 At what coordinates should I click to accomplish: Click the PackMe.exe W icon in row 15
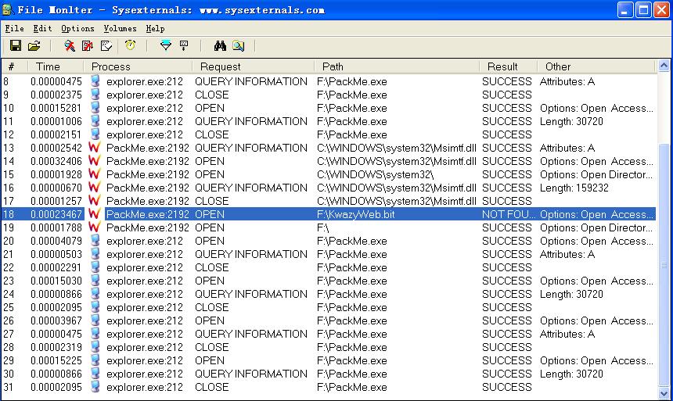95,174
